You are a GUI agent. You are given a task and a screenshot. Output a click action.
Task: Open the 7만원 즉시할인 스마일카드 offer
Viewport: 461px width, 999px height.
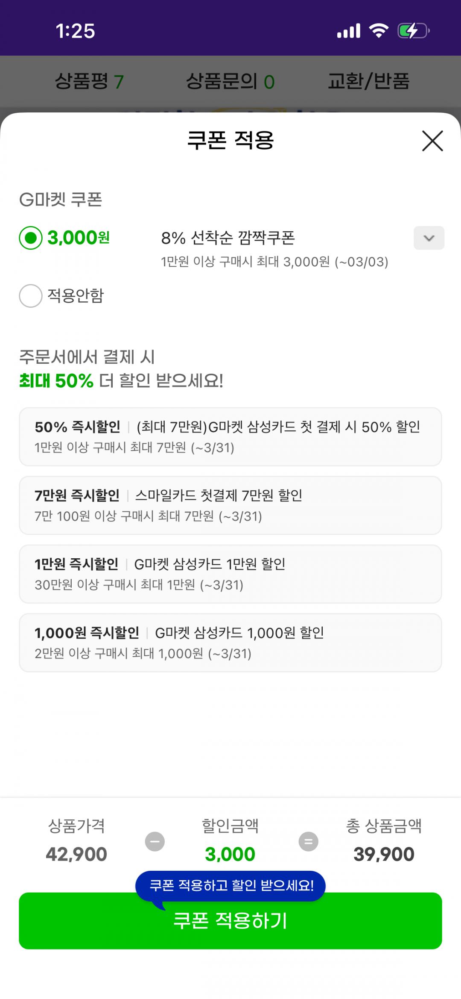230,505
